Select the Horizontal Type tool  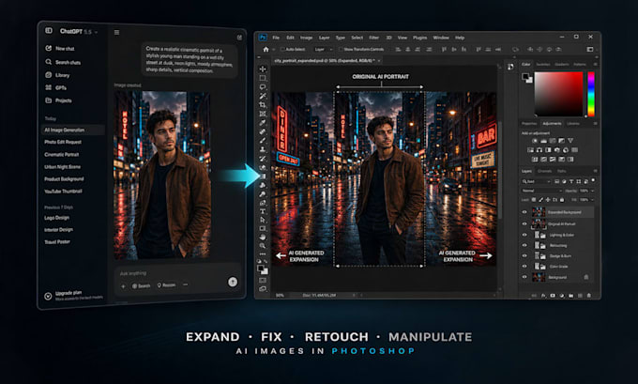(x=263, y=211)
